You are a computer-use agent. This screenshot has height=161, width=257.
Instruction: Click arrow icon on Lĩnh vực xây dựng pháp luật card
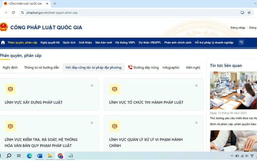tap(92, 85)
